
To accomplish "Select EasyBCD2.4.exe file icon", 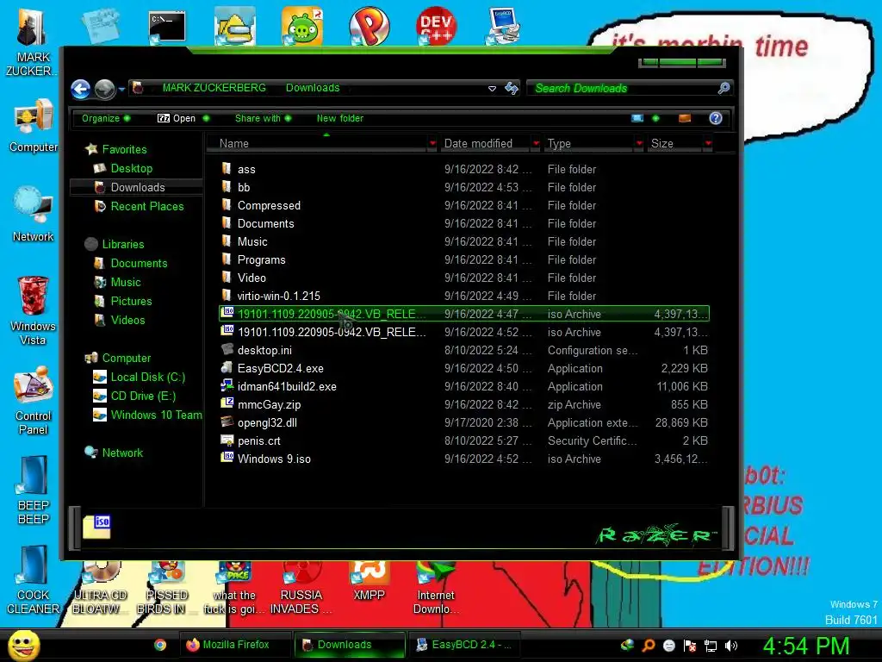I will click(227, 367).
